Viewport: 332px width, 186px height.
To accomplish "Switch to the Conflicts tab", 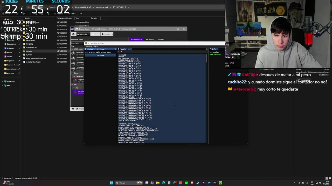I will pos(160,40).
